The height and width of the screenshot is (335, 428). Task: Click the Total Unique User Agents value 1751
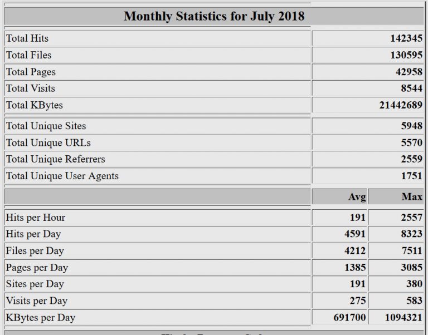(411, 176)
